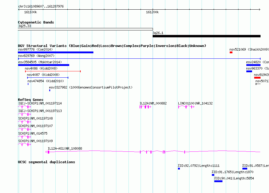This screenshot has height=193, width=269.
Task: Click the small nsv474854 (Kidd2010) marker
Action: pos(28,84)
